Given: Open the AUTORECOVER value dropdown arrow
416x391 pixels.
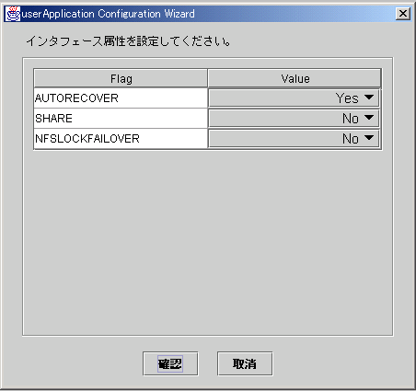Looking at the screenshot, I should click(369, 98).
